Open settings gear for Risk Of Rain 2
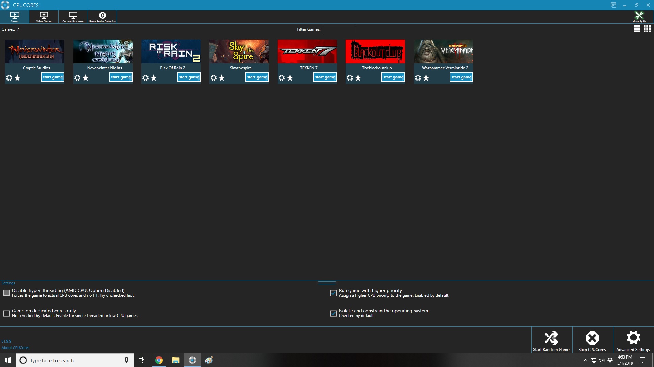This screenshot has height=367, width=654. pyautogui.click(x=145, y=78)
